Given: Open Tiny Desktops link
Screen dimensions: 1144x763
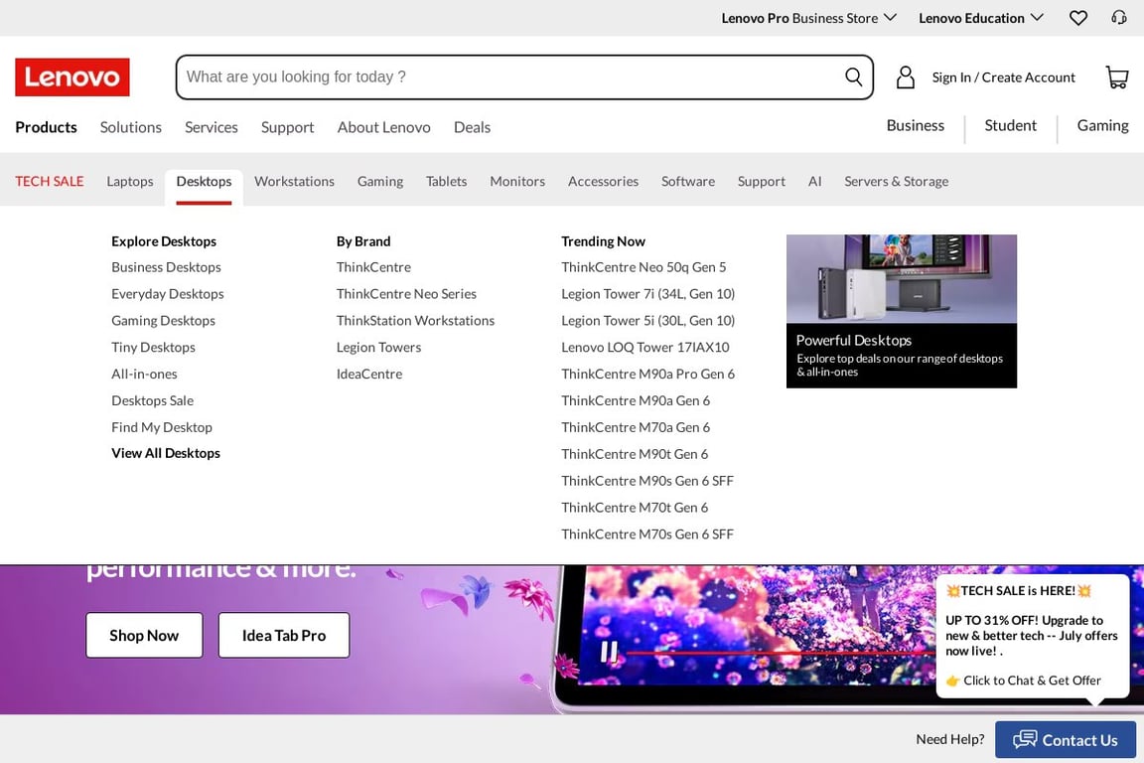Looking at the screenshot, I should coord(153,347).
